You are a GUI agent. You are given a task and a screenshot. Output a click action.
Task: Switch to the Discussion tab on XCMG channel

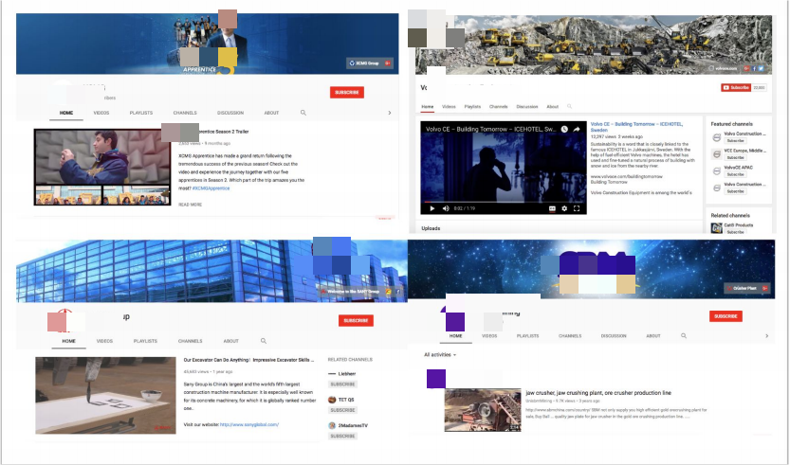tap(230, 113)
